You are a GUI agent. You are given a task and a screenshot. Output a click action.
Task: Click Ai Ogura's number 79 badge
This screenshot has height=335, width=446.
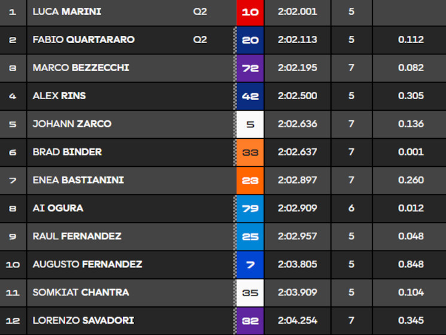click(x=250, y=208)
